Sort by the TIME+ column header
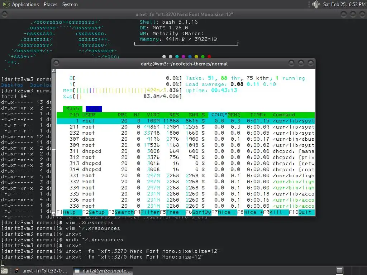The width and height of the screenshot is (367, 275). click(258, 115)
